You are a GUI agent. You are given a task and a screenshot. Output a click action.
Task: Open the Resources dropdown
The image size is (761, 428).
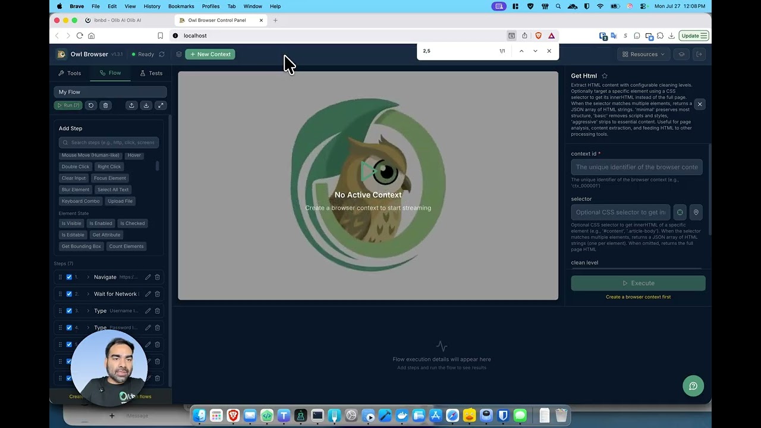tap(644, 54)
